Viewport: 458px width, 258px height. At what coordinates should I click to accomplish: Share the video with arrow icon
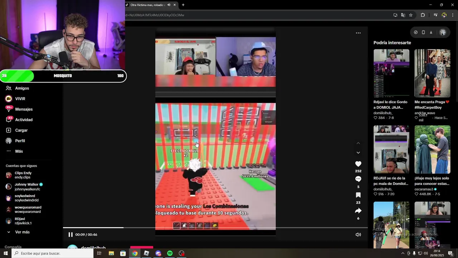(358, 211)
